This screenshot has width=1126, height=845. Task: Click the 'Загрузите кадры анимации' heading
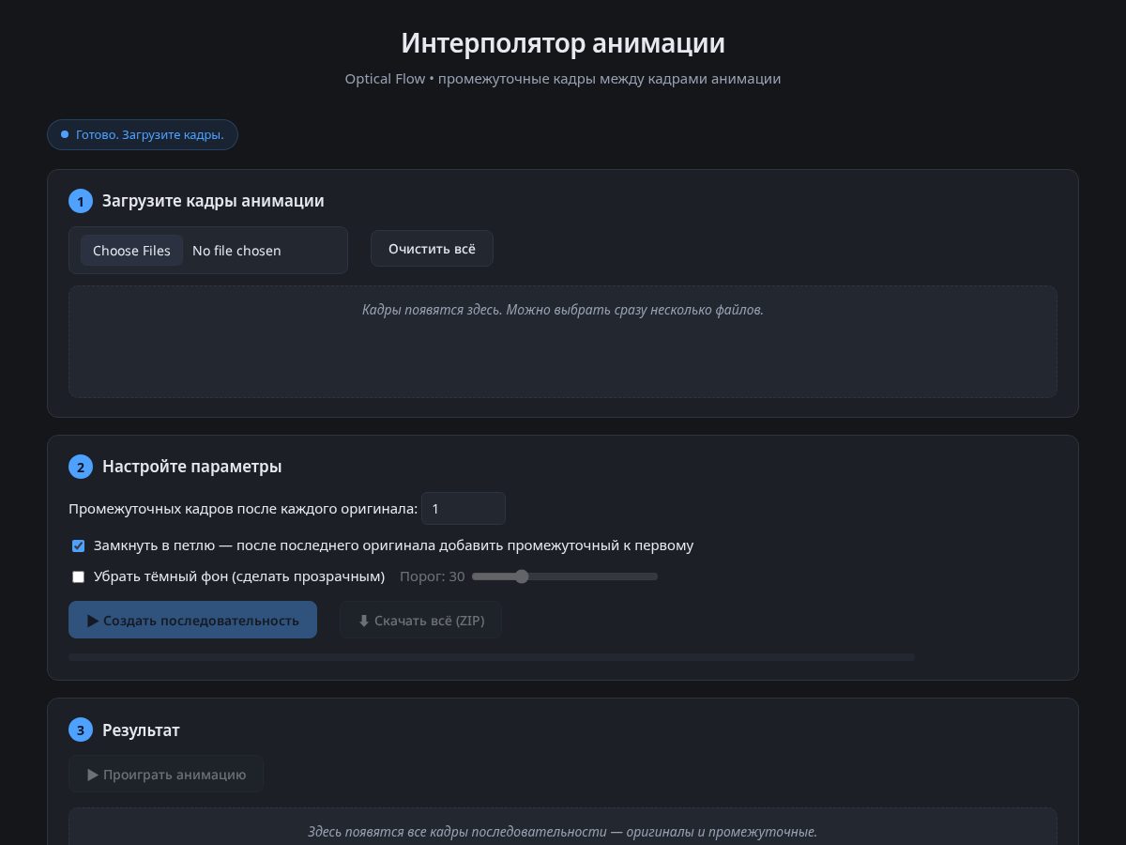click(213, 201)
